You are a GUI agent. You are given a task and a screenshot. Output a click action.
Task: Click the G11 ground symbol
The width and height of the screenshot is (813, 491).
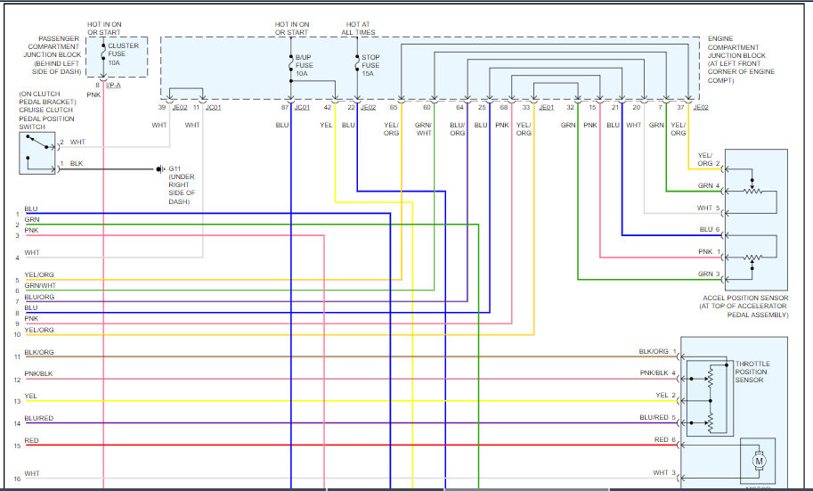click(161, 169)
